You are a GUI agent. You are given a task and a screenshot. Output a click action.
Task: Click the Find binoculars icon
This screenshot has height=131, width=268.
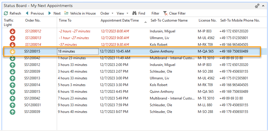(x=135, y=13)
